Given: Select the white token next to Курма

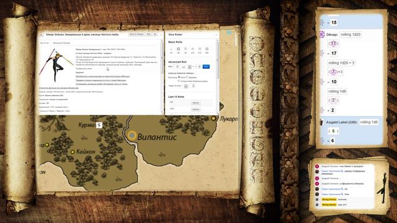Looking at the screenshot, I should (99, 125).
